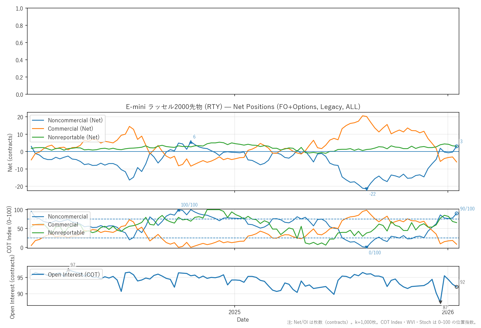Click the Open Interest peak triangle marker at 97
This screenshot has width=481, height=328.
[x=68, y=270]
